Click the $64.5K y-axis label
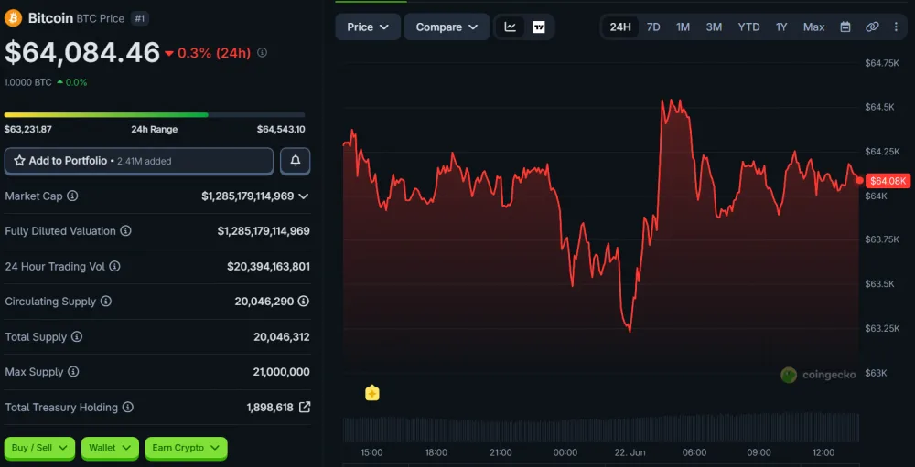The height and width of the screenshot is (467, 915). click(x=878, y=107)
